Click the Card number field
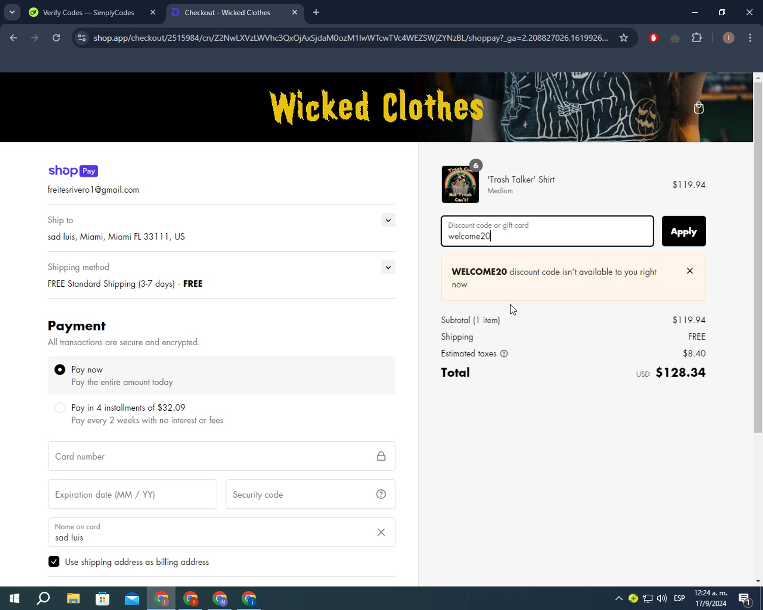Image resolution: width=763 pixels, height=610 pixels. pyautogui.click(x=221, y=456)
